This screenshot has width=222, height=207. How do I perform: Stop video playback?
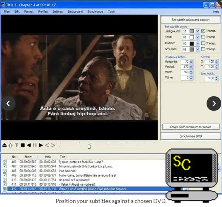pyautogui.click(x=23, y=145)
